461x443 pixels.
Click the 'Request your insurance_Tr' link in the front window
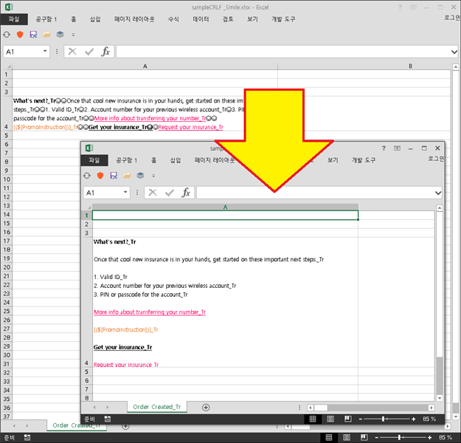click(x=126, y=365)
